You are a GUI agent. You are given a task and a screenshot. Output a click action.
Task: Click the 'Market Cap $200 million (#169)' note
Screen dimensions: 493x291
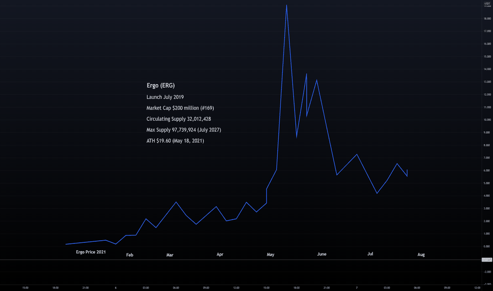pos(180,108)
